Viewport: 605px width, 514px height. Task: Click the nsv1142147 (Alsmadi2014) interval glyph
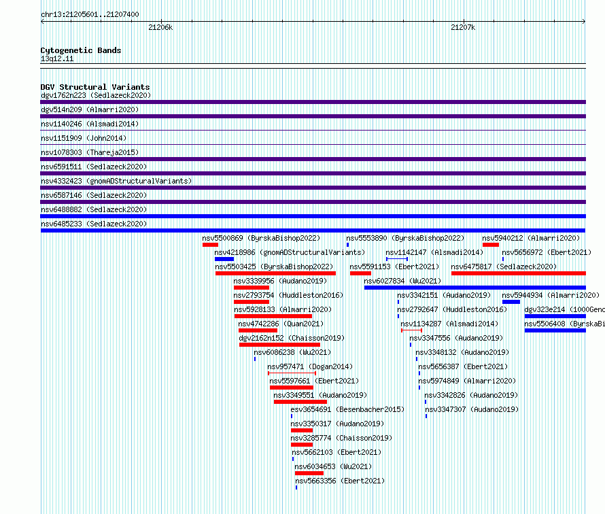pos(397,259)
